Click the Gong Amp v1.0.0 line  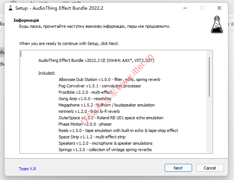coord(85,99)
